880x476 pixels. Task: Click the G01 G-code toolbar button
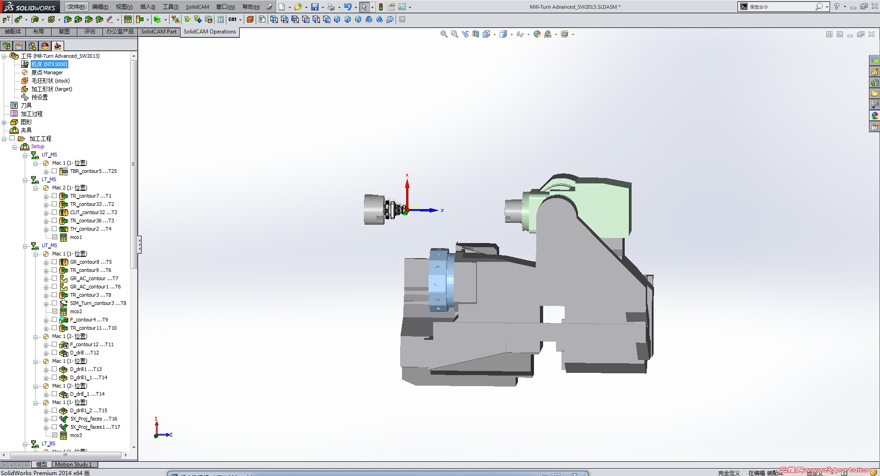click(x=233, y=19)
